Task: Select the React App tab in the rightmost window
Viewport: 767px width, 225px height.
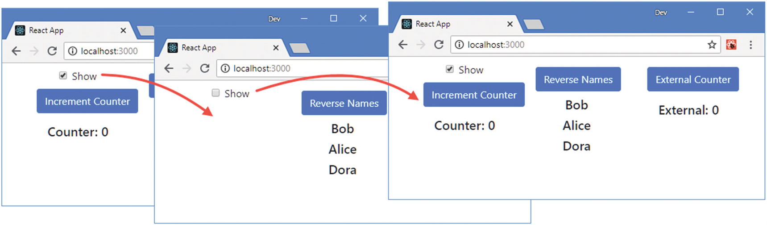Action: (451, 24)
